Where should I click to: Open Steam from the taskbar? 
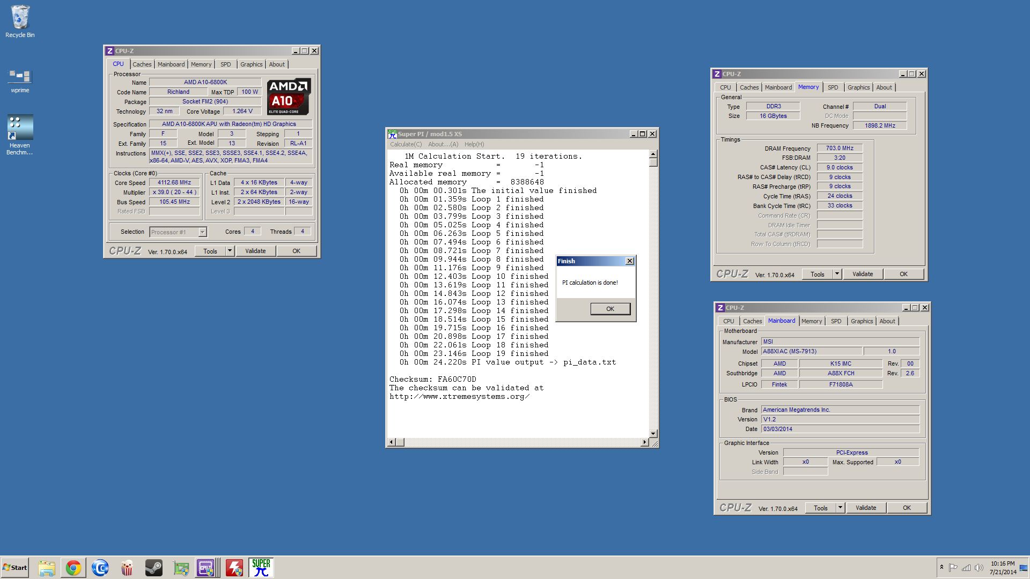[154, 568]
